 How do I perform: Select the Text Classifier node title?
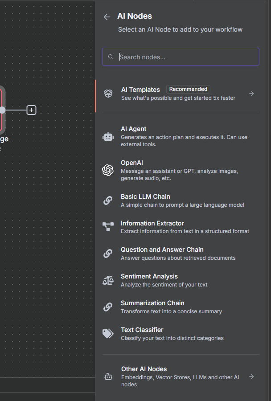[x=142, y=330]
